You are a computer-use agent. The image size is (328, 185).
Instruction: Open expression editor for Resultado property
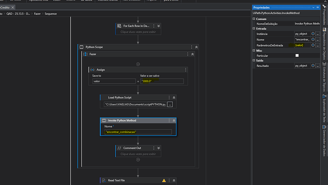(x=318, y=66)
